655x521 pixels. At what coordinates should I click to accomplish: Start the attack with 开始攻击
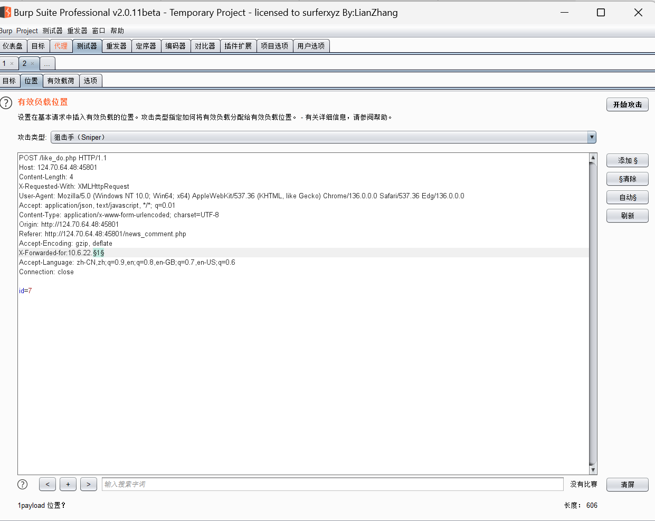pos(628,104)
